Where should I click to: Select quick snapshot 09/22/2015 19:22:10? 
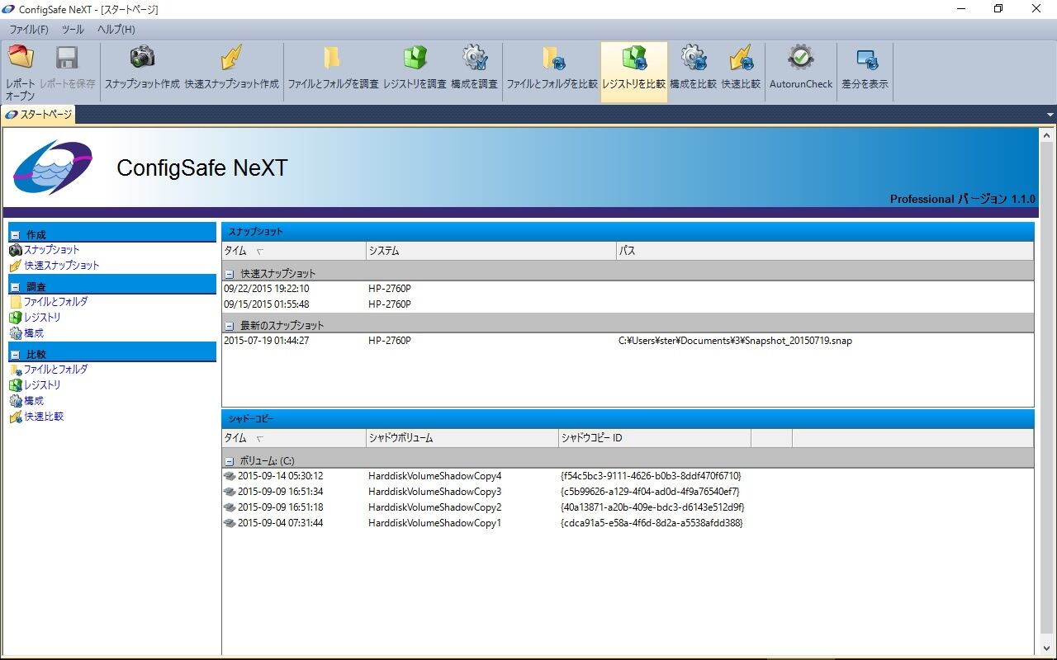pos(628,289)
